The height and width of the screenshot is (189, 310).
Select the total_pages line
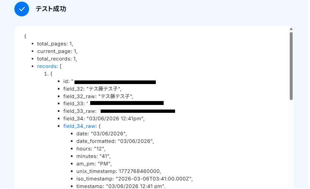(x=55, y=44)
